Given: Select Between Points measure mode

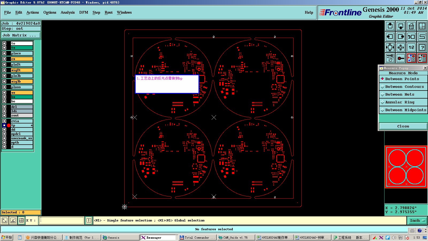Looking at the screenshot, I should [403, 79].
